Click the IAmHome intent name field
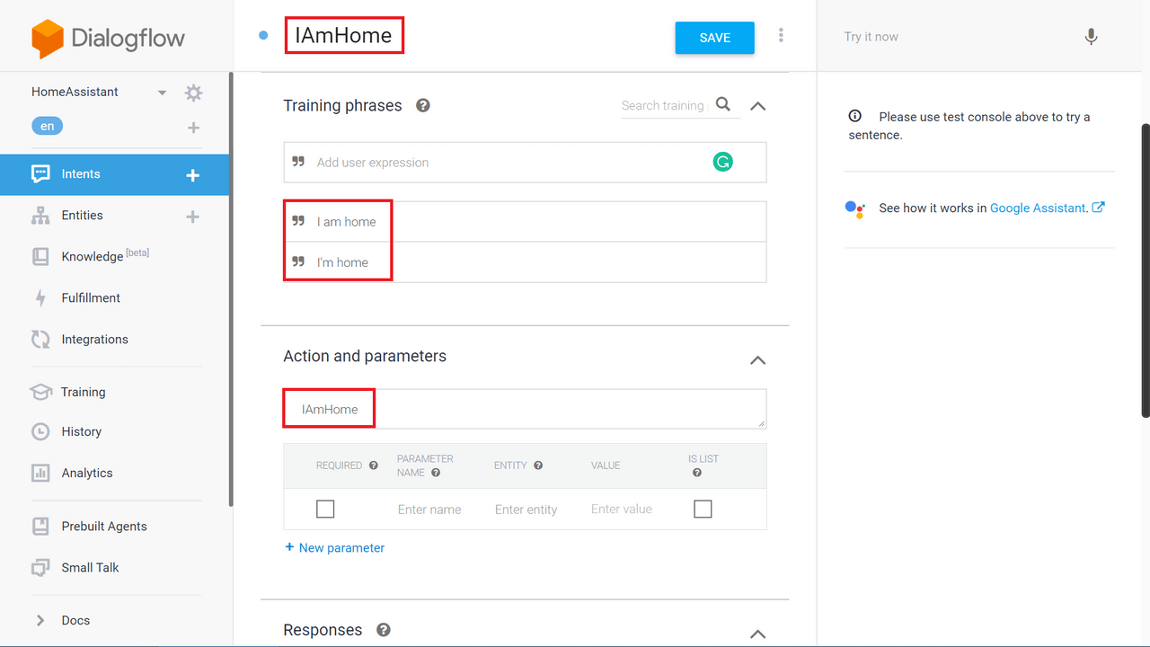Viewport: 1150px width, 647px height. coord(344,36)
